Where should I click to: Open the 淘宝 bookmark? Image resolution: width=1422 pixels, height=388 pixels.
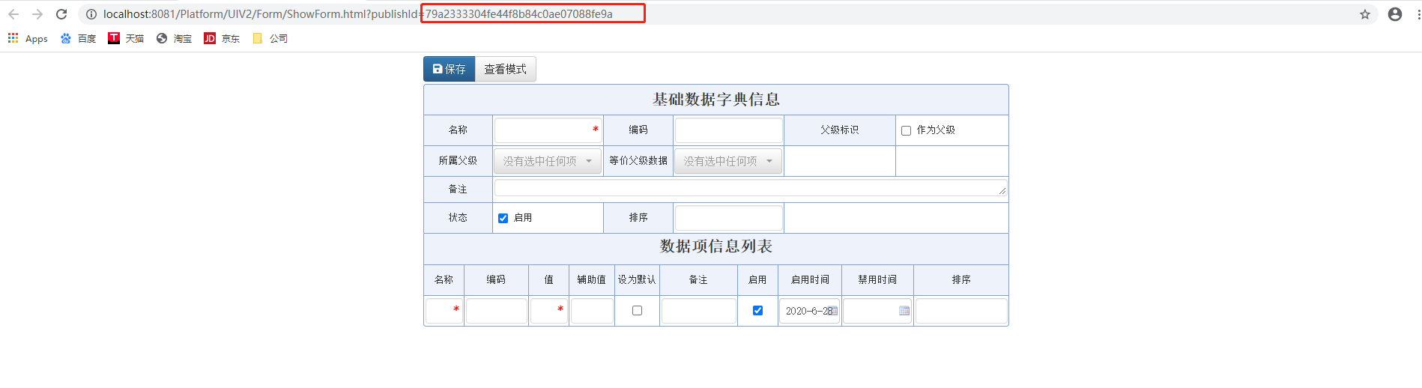point(174,38)
